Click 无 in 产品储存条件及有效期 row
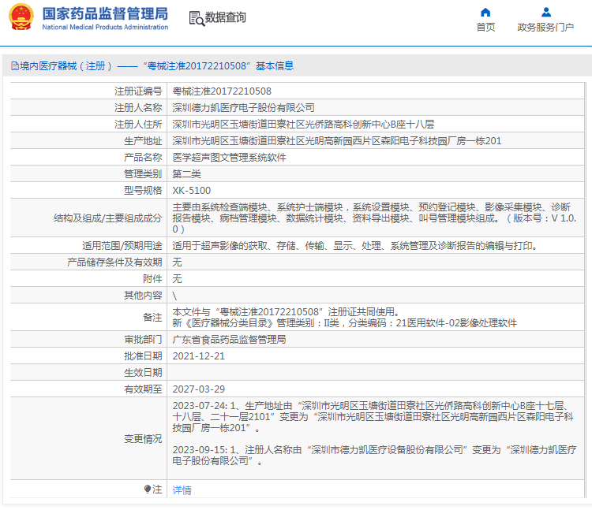The image size is (592, 510). click(177, 262)
